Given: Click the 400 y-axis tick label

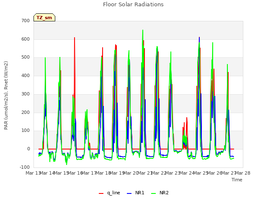Looking at the screenshot, I should click(26, 75).
